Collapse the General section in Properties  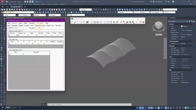click(x=192, y=24)
